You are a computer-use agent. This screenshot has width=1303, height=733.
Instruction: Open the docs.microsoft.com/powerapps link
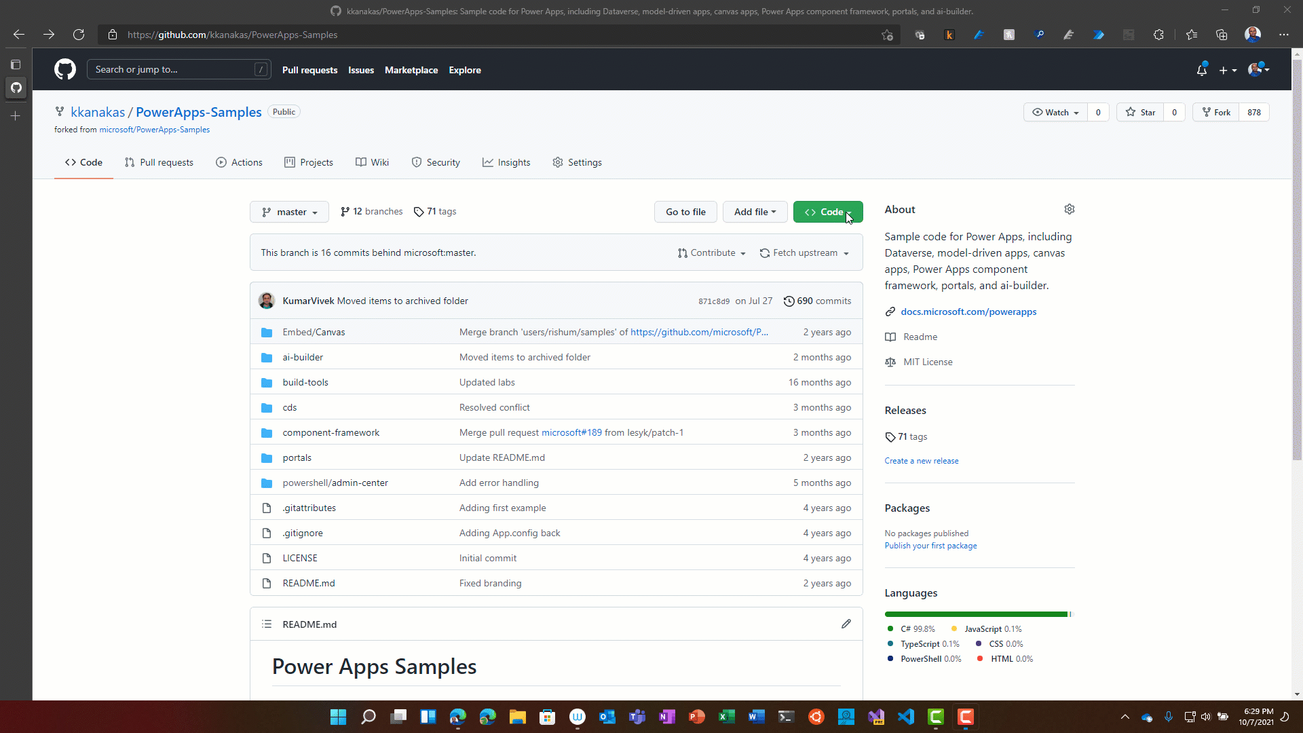[968, 312]
